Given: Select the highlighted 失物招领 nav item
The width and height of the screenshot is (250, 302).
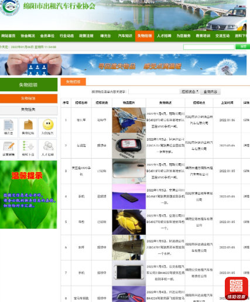Looking at the screenshot, I should tap(145, 36).
